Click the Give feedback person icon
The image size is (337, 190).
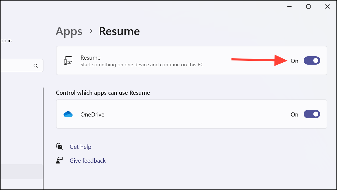59,160
